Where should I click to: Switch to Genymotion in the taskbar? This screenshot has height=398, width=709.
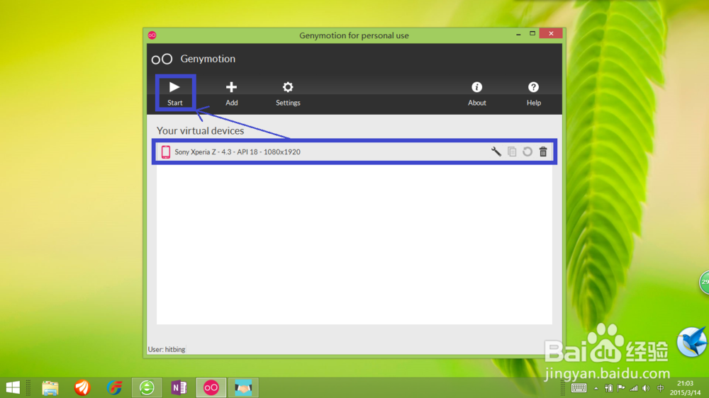(x=211, y=387)
